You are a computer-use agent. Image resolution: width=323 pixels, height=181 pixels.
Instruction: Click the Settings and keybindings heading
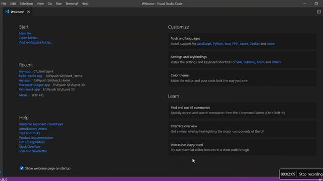point(189,57)
